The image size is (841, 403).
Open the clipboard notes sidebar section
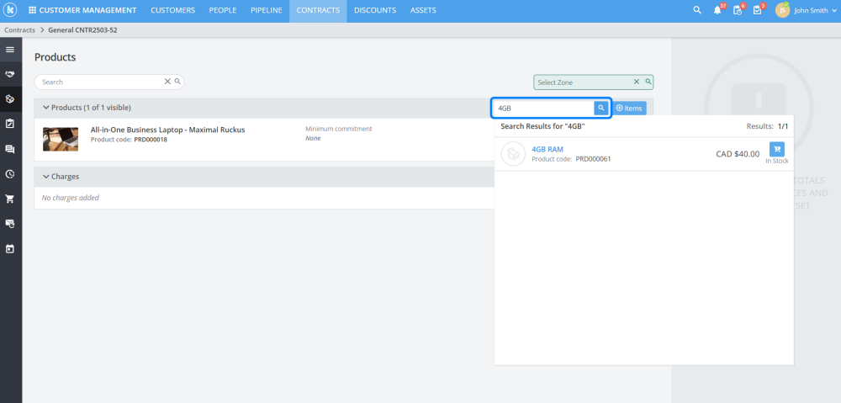click(9, 124)
